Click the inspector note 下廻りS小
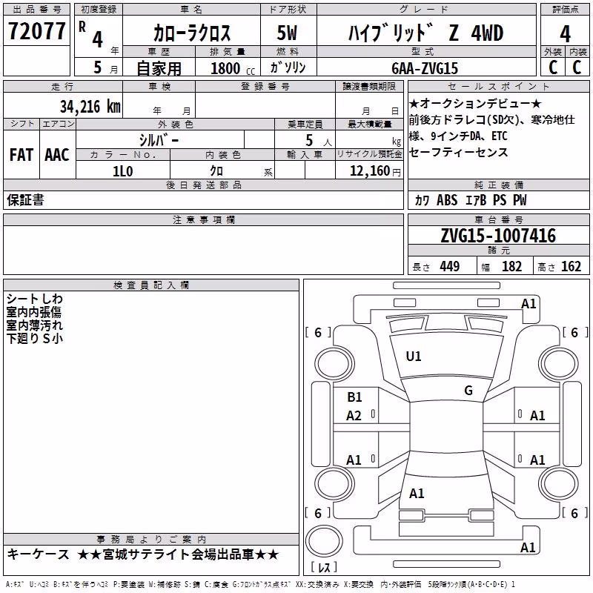 (34, 338)
